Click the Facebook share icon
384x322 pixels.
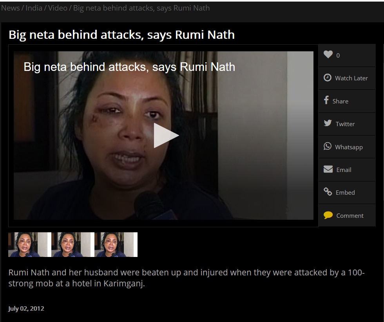click(x=326, y=100)
